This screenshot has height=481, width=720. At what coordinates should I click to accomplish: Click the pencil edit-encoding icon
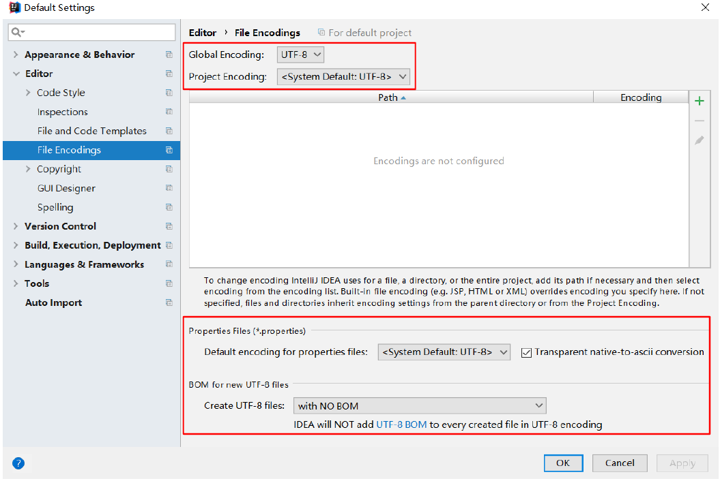click(700, 140)
